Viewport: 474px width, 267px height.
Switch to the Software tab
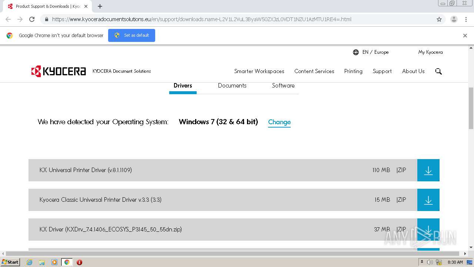283,86
